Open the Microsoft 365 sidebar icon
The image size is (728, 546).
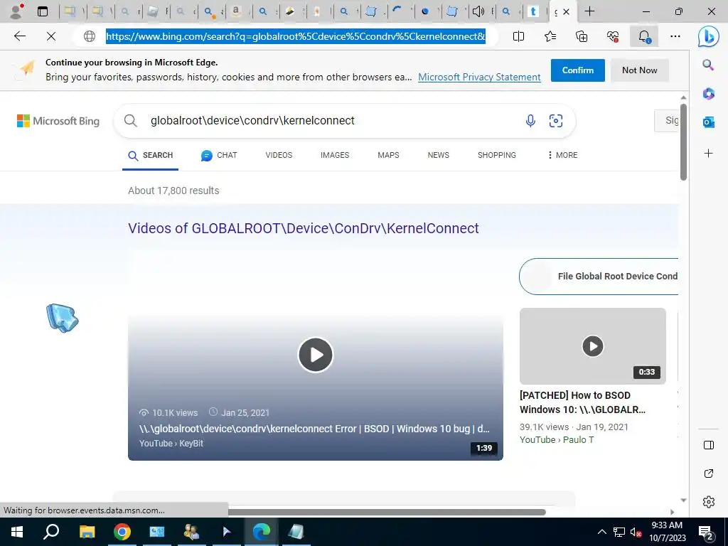709,94
